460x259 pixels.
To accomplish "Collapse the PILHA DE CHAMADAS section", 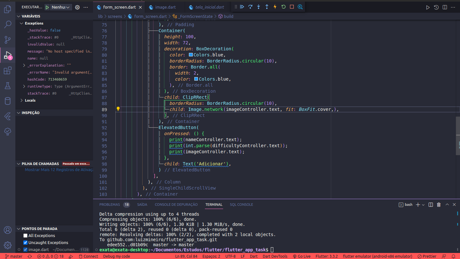I will coord(18,164).
